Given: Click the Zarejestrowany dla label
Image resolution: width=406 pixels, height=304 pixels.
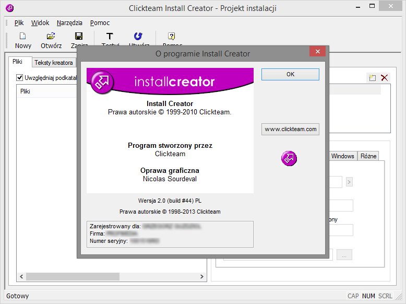Looking at the screenshot, I should 115,226.
